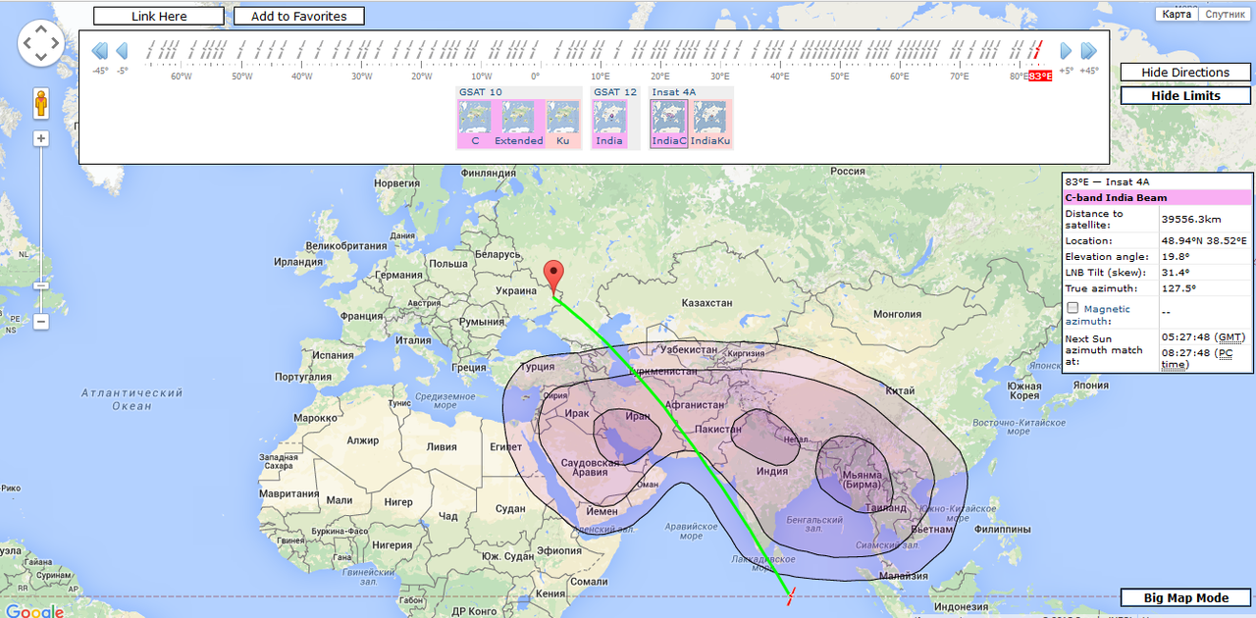Click the 83°E — Insat 4A title
The height and width of the screenshot is (618, 1256).
click(1107, 181)
